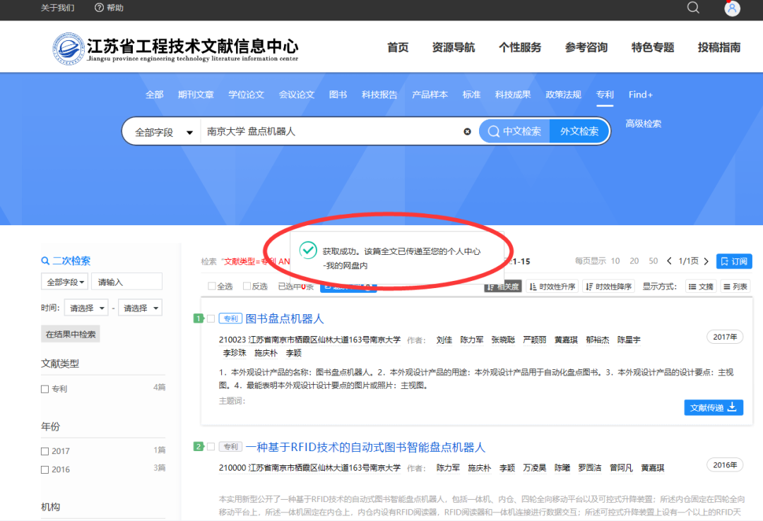Click the 请输入 secondary search input field
The width and height of the screenshot is (763, 521).
tap(126, 281)
